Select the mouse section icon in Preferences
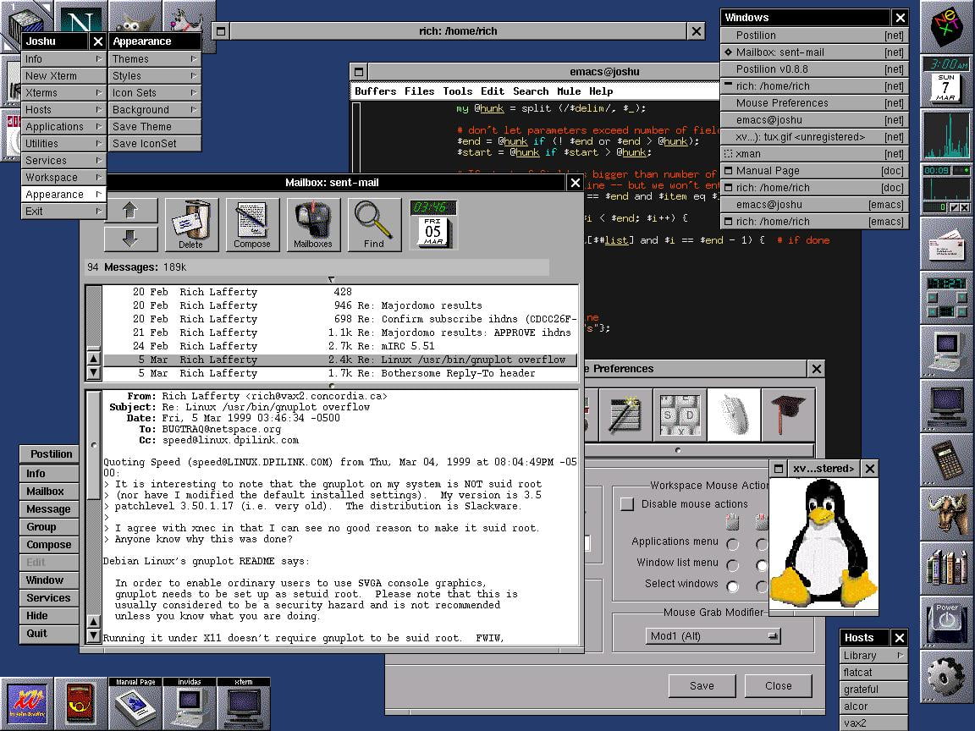 coord(735,415)
